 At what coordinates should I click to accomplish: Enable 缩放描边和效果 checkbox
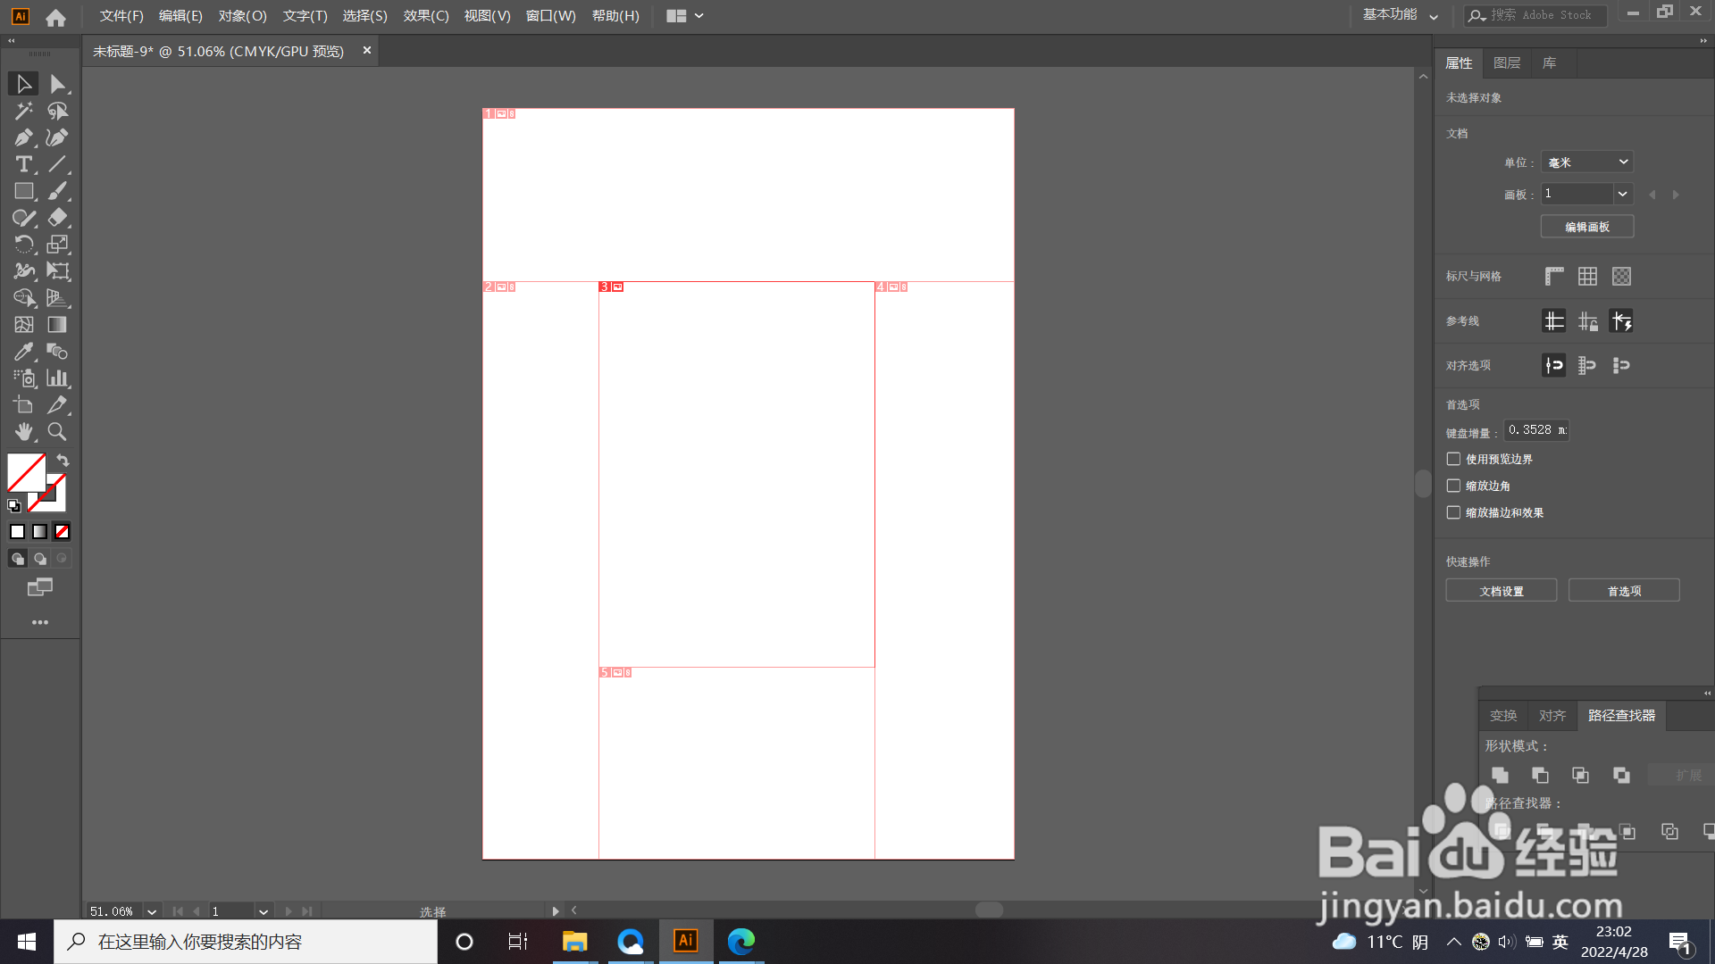1454,512
